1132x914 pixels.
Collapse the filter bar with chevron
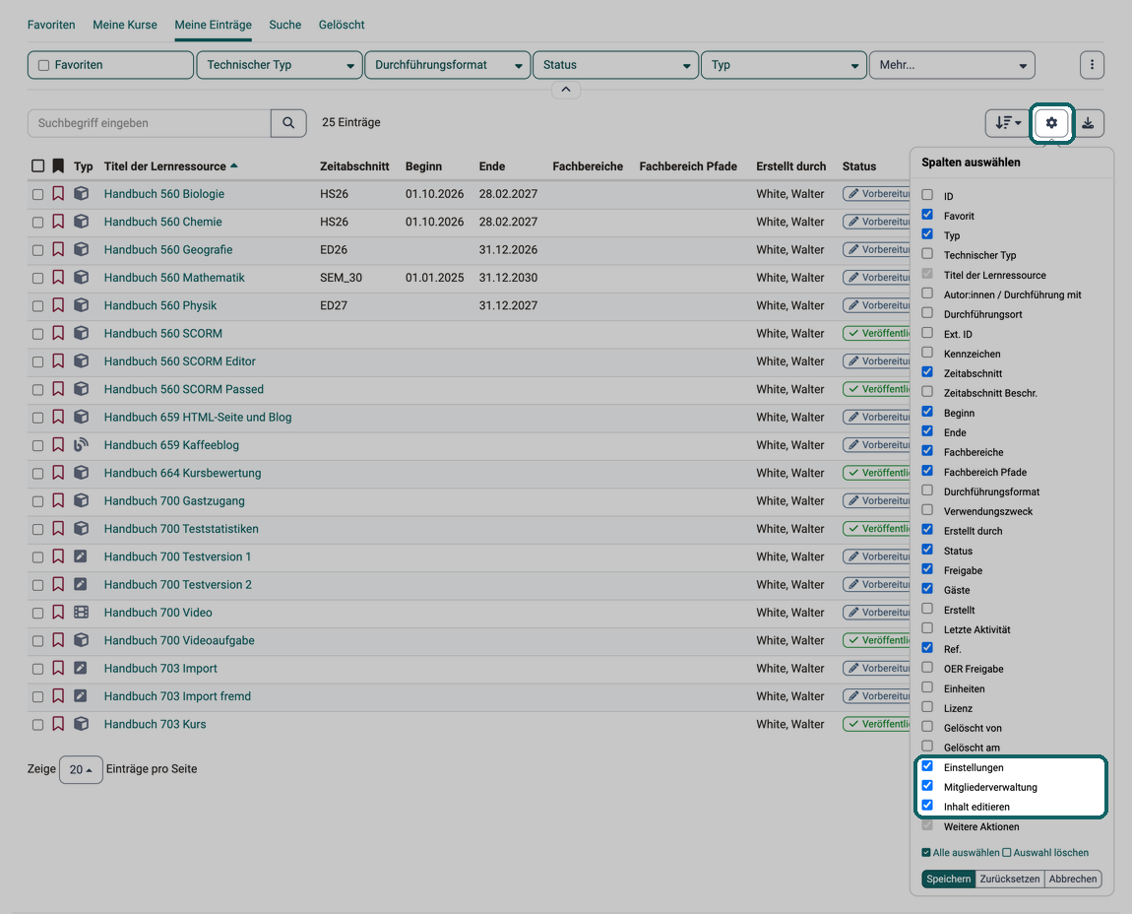click(x=566, y=90)
